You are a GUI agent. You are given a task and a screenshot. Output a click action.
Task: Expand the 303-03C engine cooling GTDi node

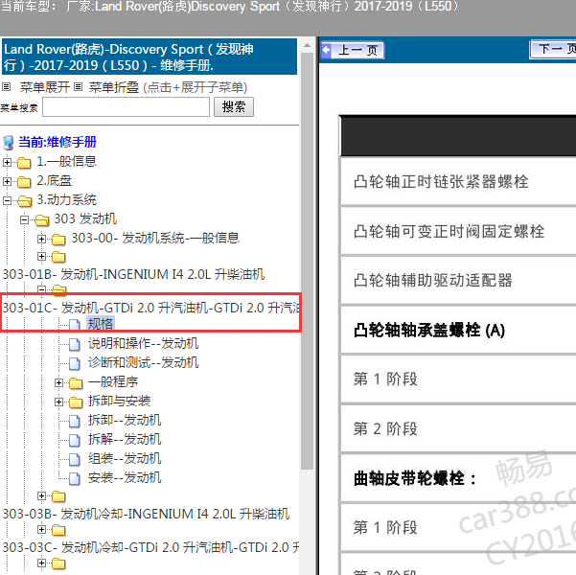click(41, 529)
